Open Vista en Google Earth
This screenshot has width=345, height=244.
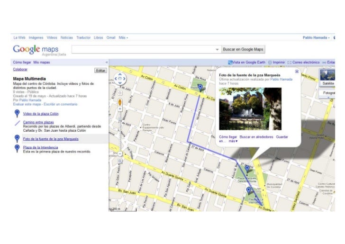tap(249, 62)
